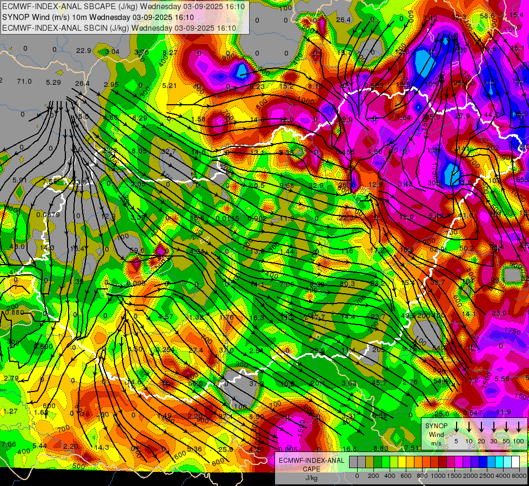
Task: Click the 1000 tick label on CAPE scale
Action: pos(438,476)
